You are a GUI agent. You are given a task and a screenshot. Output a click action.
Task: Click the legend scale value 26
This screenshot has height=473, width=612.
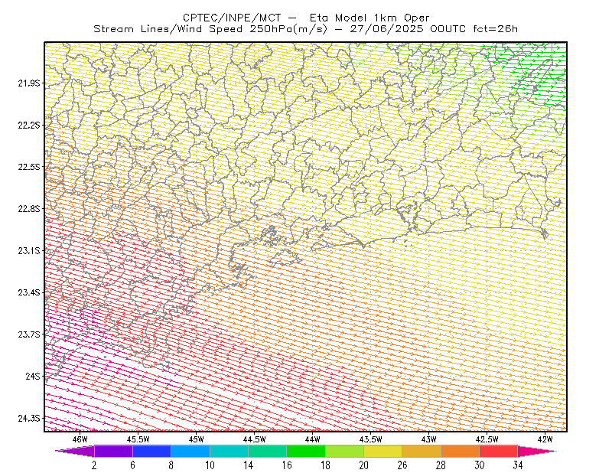click(x=402, y=465)
